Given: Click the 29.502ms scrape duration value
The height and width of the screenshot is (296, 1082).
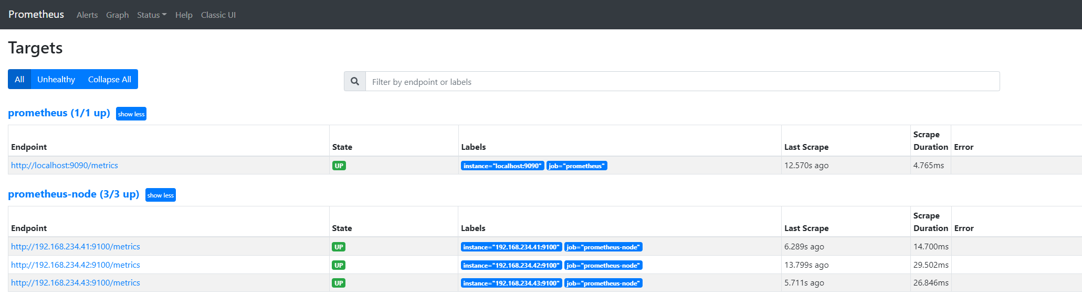Looking at the screenshot, I should (931, 265).
